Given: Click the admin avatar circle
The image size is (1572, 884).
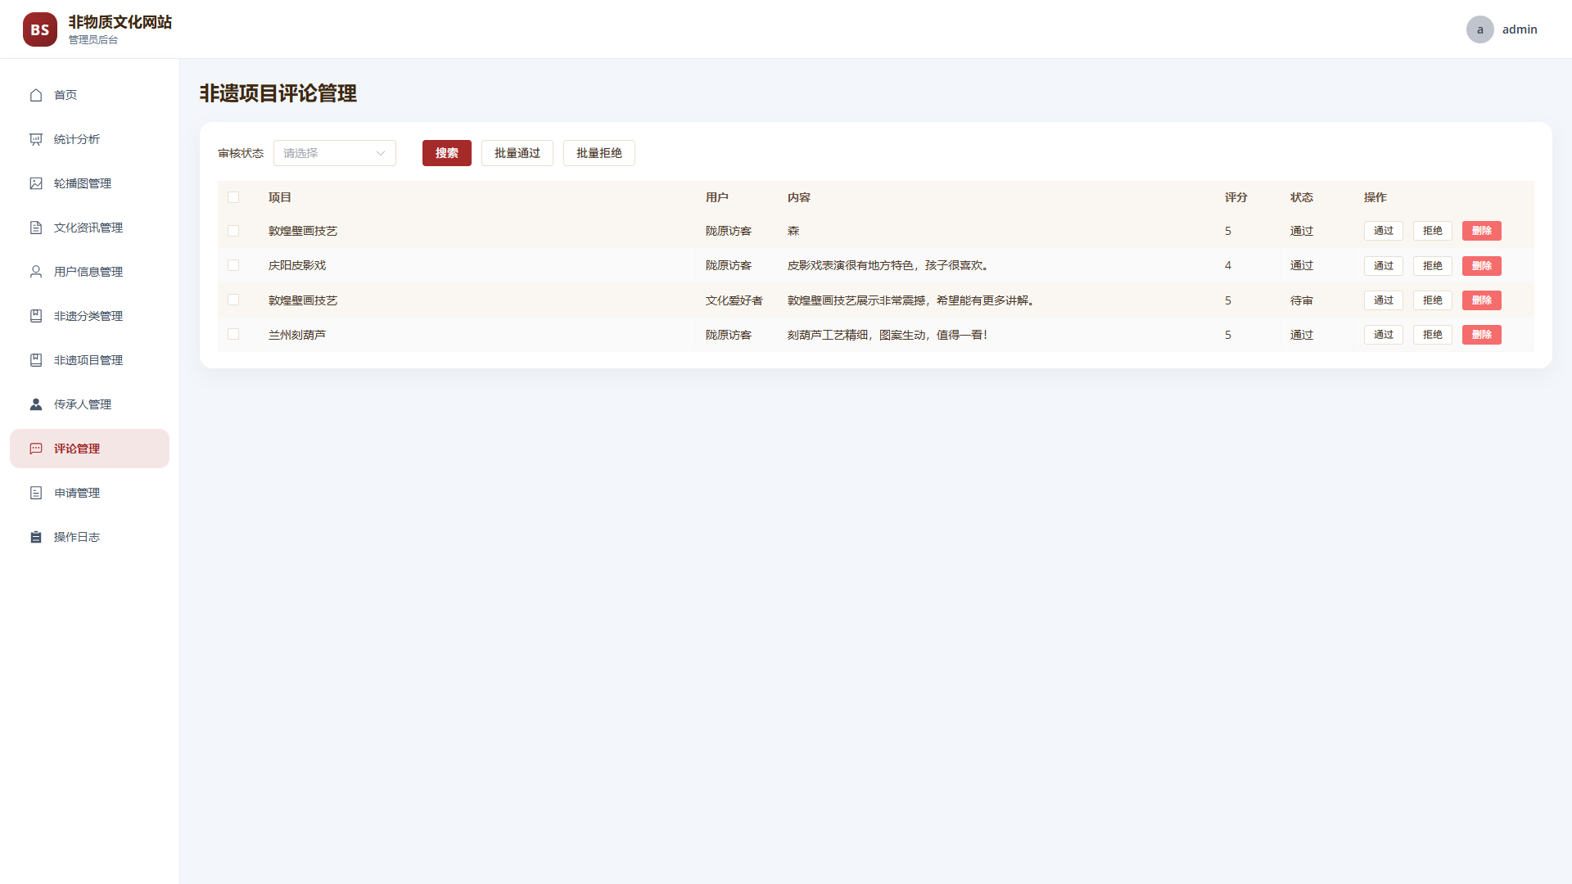Looking at the screenshot, I should point(1479,29).
